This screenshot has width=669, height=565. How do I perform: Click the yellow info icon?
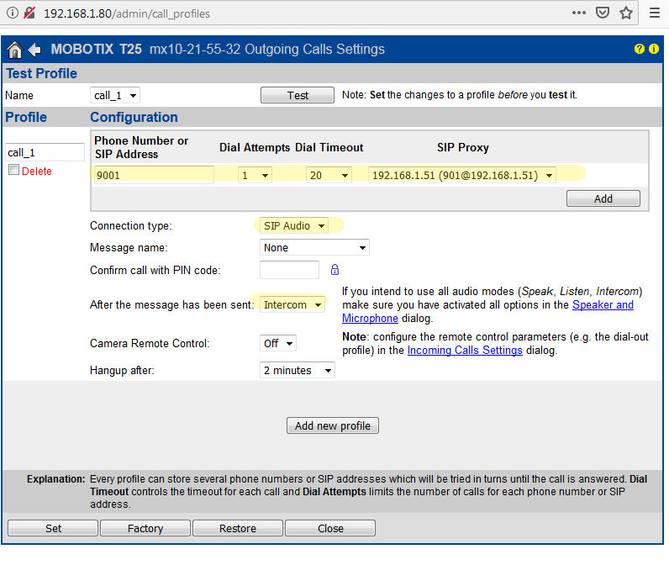[x=653, y=50]
